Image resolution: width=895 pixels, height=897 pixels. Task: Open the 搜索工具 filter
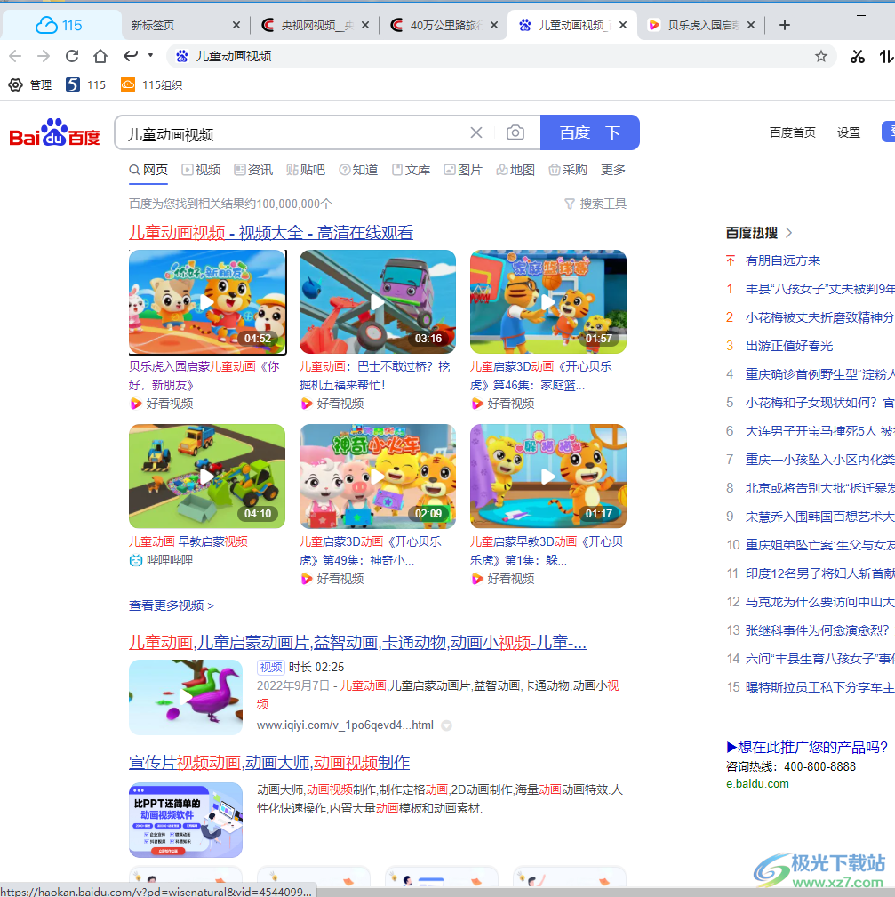[595, 204]
